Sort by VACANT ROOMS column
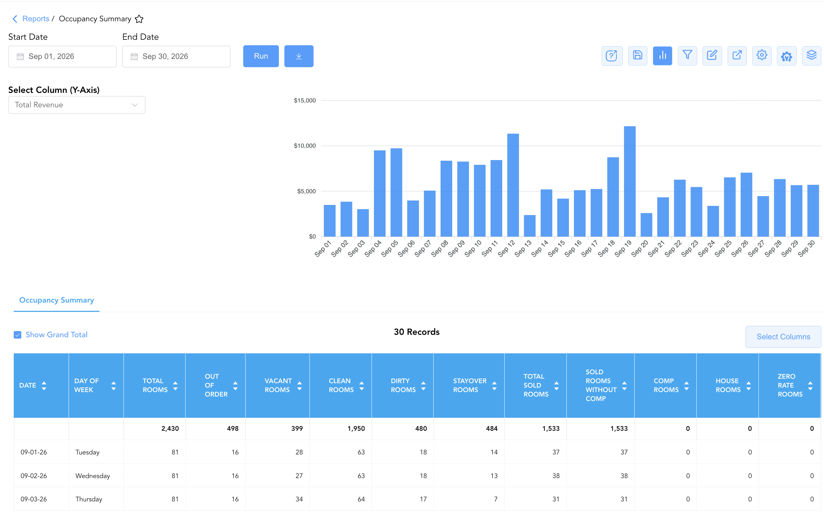824x512 pixels. tap(299, 386)
